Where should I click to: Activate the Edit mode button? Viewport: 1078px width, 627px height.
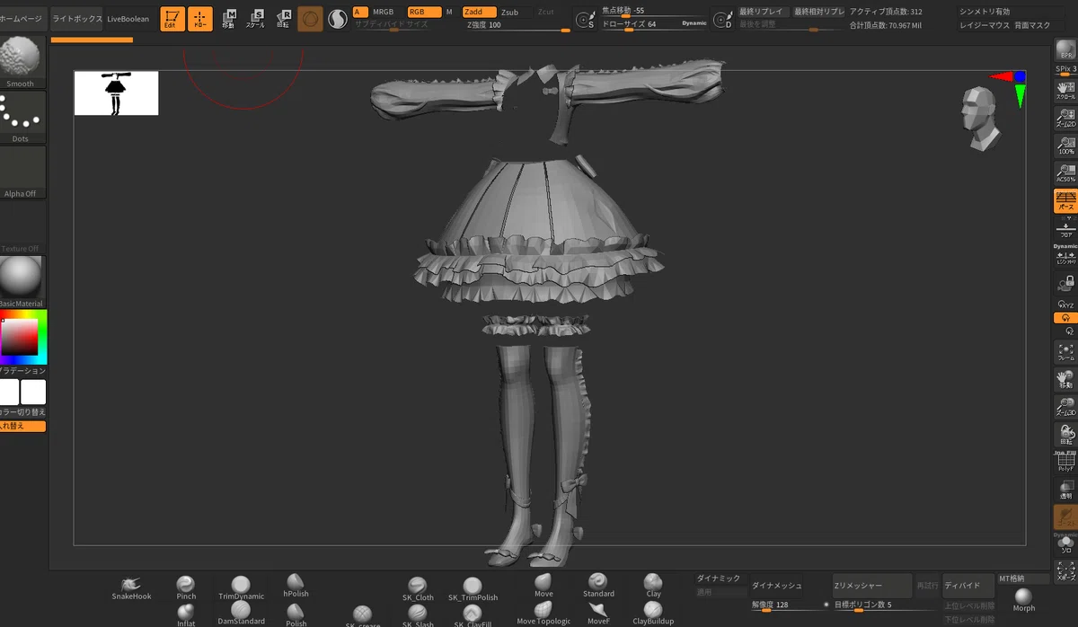point(172,18)
